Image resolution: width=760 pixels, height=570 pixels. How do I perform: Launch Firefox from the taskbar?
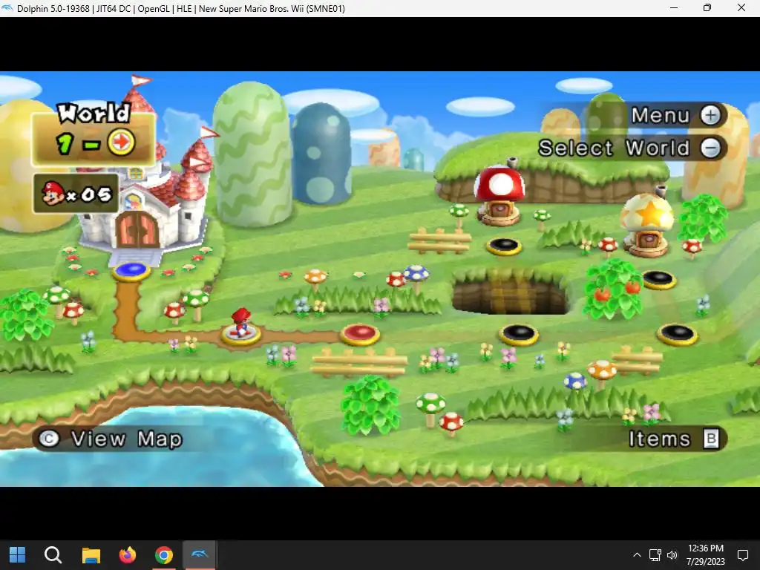click(128, 555)
